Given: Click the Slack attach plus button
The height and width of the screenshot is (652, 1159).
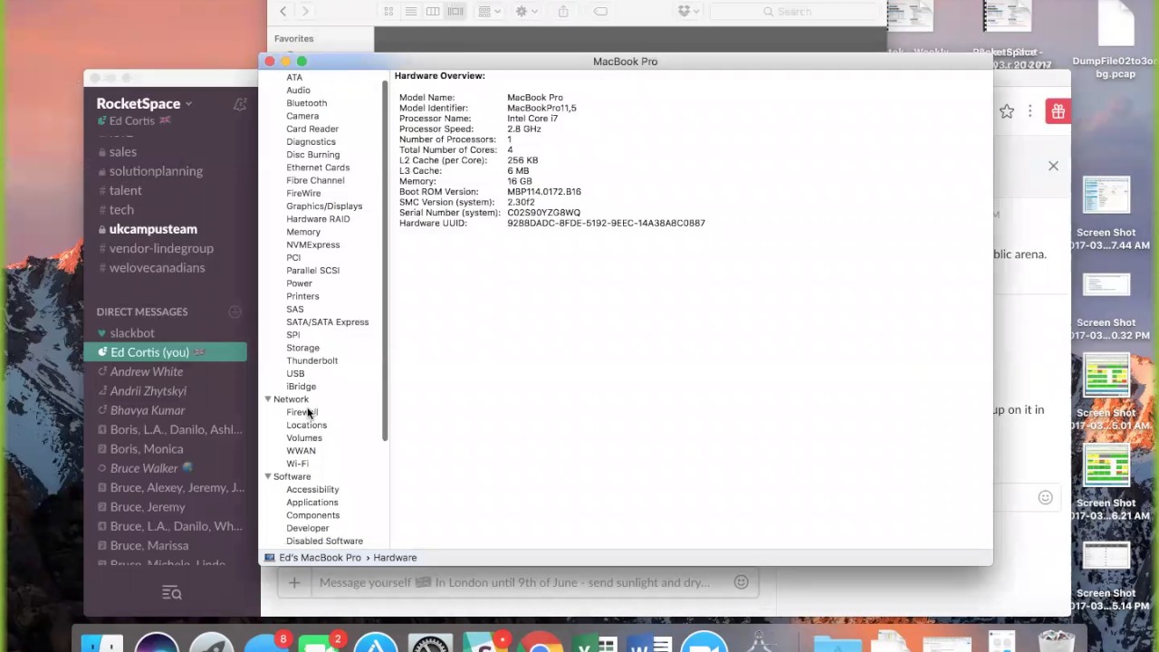Looking at the screenshot, I should pyautogui.click(x=294, y=582).
